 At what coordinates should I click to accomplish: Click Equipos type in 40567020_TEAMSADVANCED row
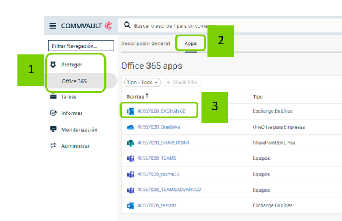261,190
